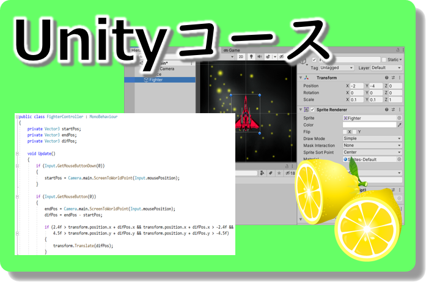Image resolution: width=426 pixels, height=282 pixels.
Task: Edit Position Y field
Action: coord(376,86)
